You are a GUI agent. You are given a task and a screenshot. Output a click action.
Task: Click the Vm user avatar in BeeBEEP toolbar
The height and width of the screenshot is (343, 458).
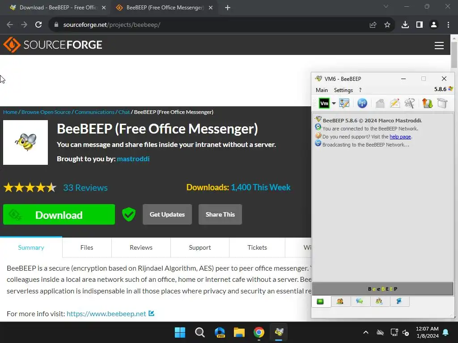click(324, 103)
